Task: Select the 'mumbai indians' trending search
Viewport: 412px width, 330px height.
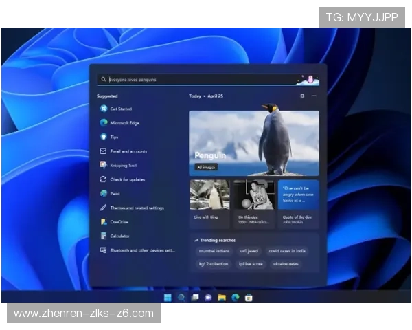Action: coord(214,251)
